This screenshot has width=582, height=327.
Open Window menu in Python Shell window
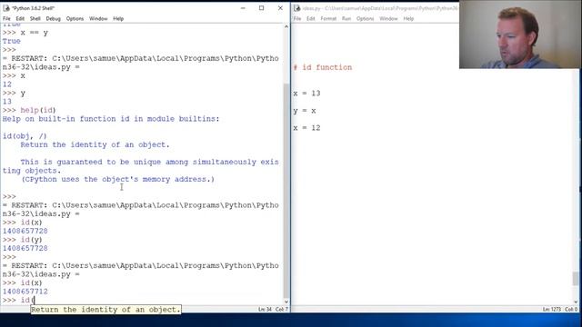point(98,18)
